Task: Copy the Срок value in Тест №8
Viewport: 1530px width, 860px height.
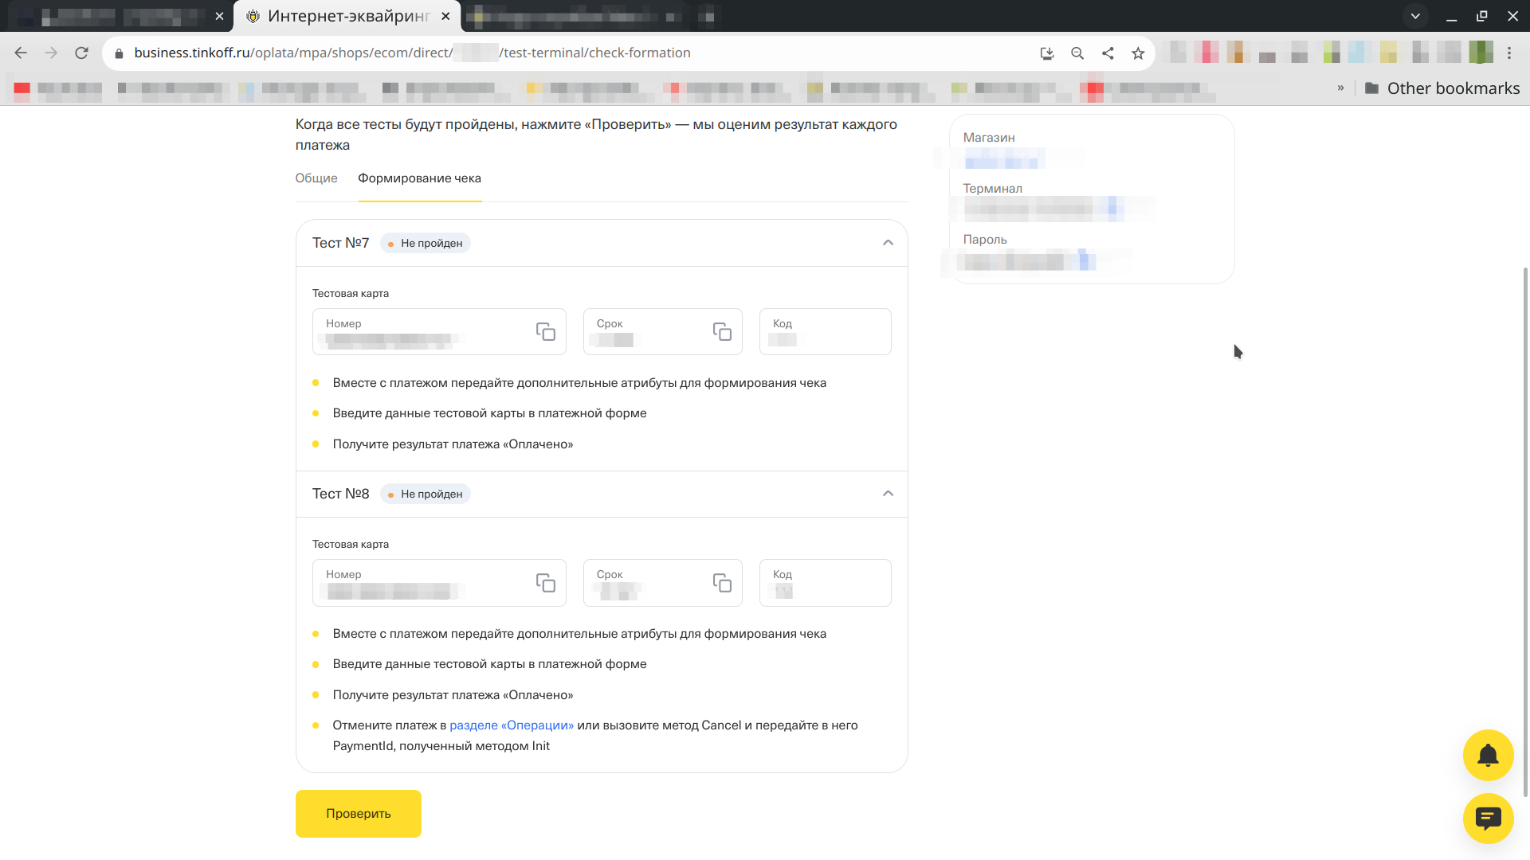Action: coord(722,583)
